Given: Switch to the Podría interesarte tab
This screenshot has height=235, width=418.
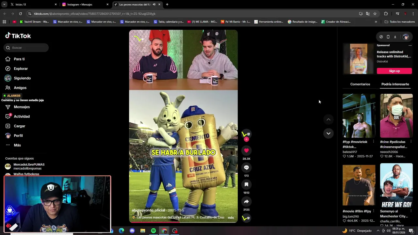Looking at the screenshot, I should pyautogui.click(x=395, y=84).
